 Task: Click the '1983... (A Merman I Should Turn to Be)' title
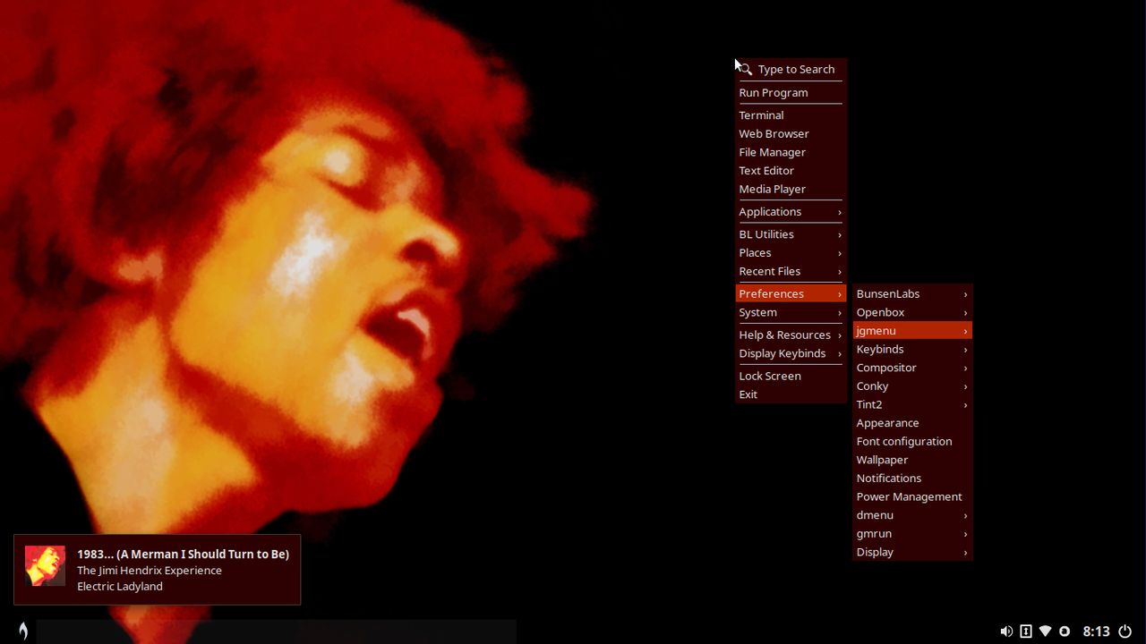(183, 555)
